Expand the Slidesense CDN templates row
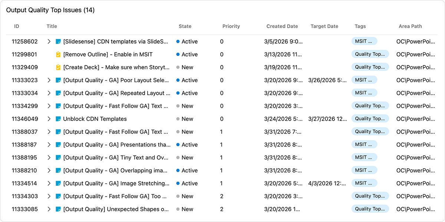The height and width of the screenshot is (222, 445). tap(49, 41)
